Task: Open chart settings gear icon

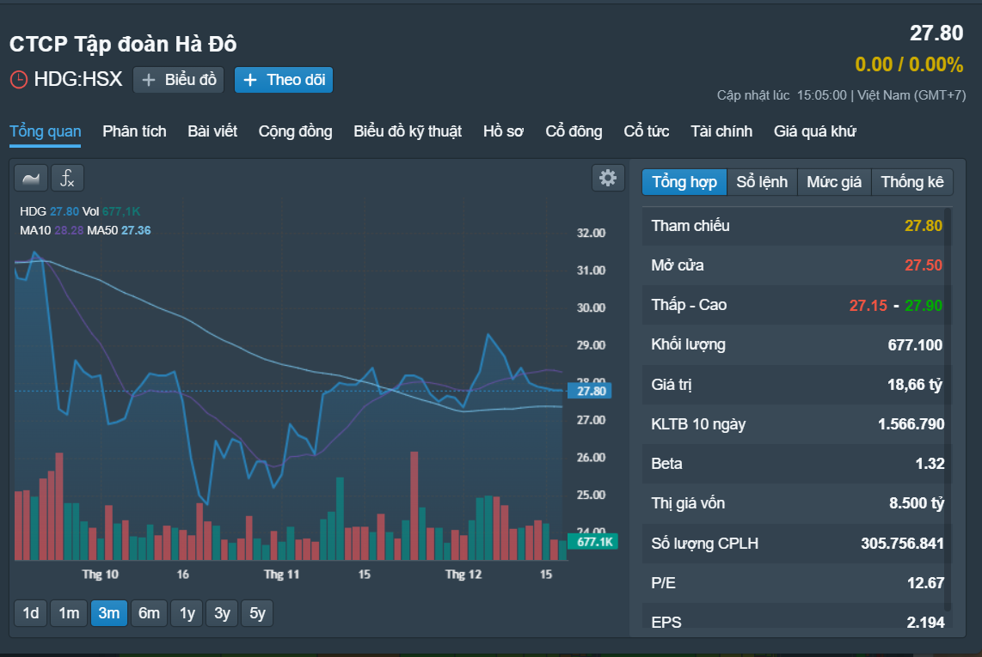Action: 607,179
